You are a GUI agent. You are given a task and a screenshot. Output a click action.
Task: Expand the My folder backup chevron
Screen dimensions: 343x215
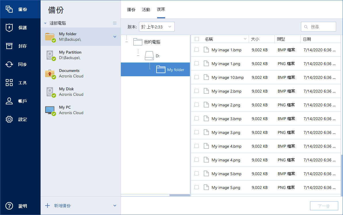click(x=115, y=37)
